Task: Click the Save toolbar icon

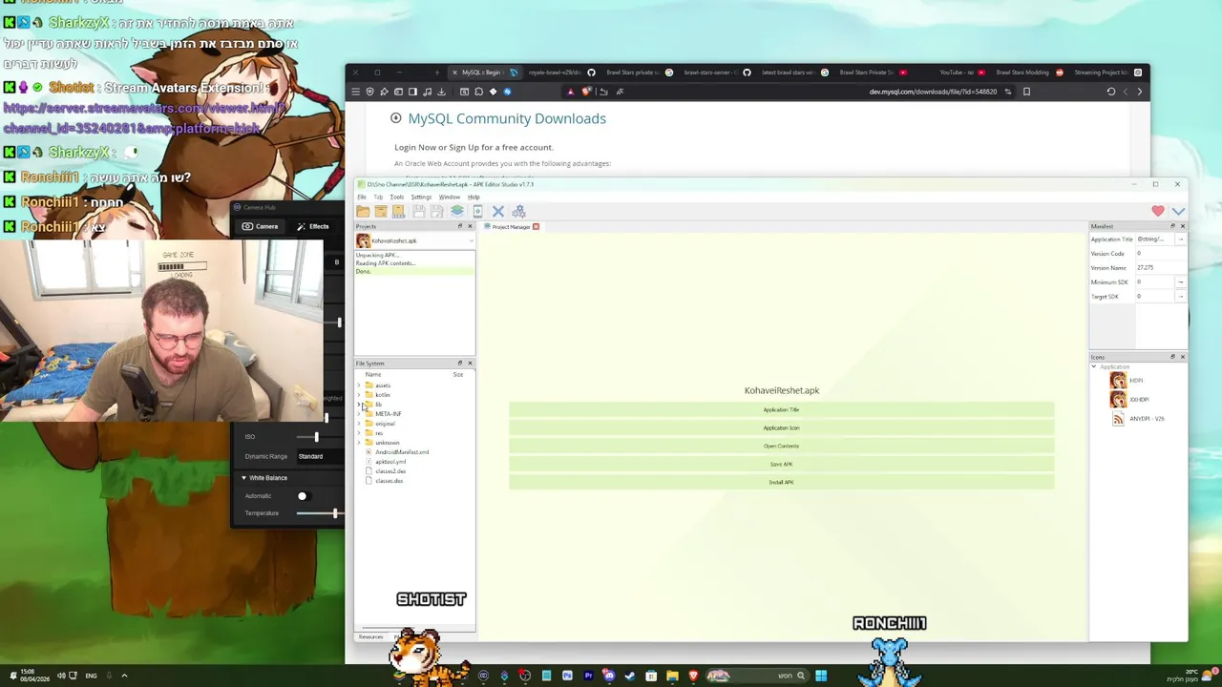Action: 419,211
